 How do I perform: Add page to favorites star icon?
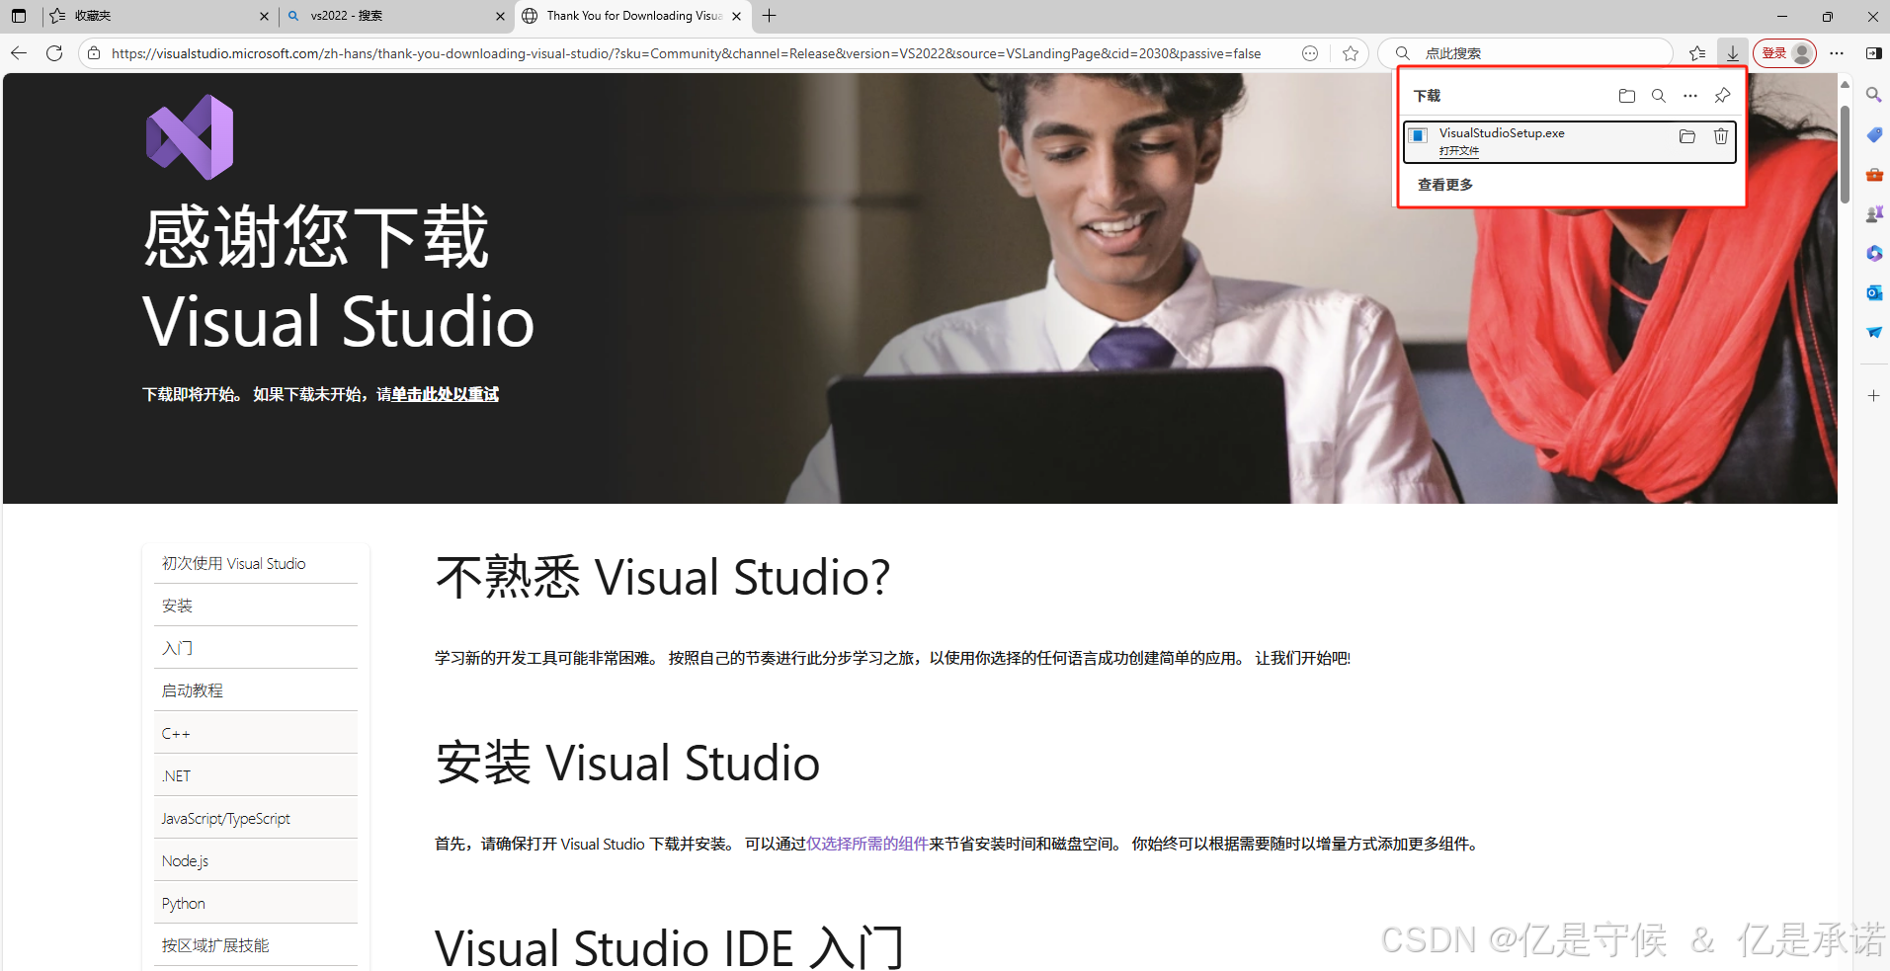[x=1351, y=53]
